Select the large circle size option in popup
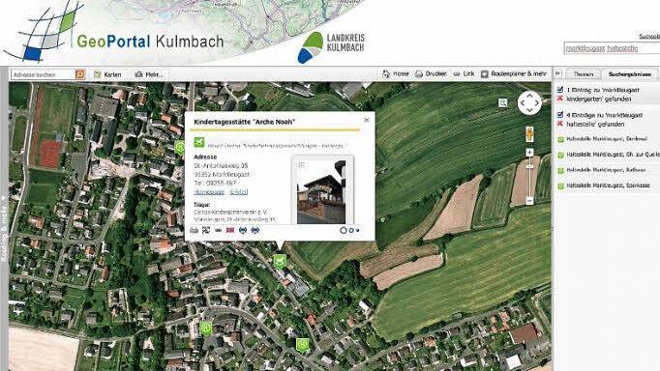 [343, 230]
